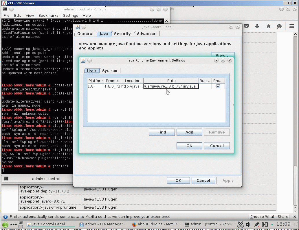Click the scissors Klipper tray icon
Viewport: 299px width, 230px height.
241,225
